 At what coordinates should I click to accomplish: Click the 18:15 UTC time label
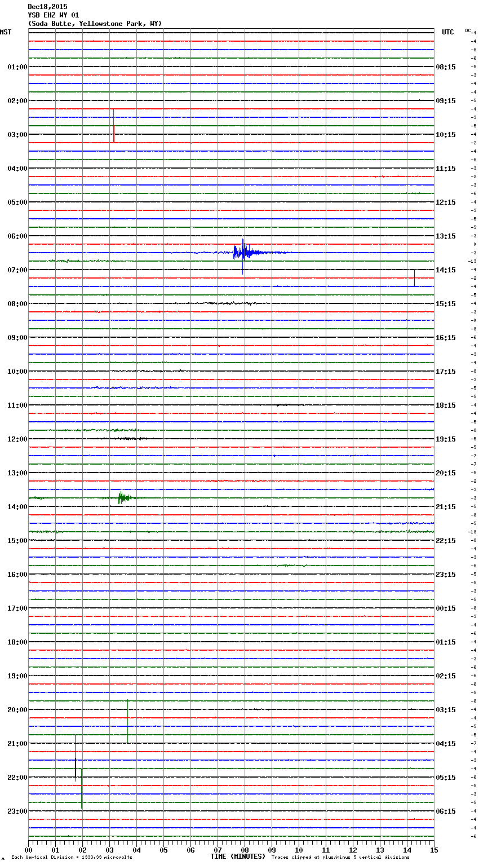tap(446, 405)
